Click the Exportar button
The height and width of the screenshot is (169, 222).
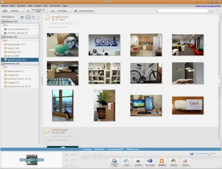coord(186,162)
